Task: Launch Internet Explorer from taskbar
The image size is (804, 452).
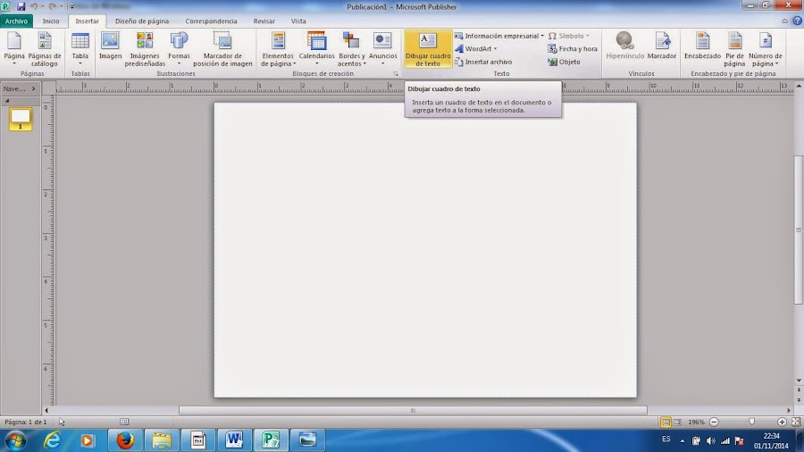Action: click(52, 440)
